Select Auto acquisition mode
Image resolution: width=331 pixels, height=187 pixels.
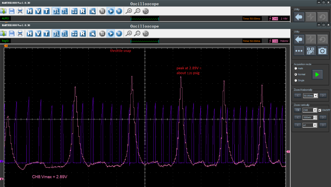296,69
